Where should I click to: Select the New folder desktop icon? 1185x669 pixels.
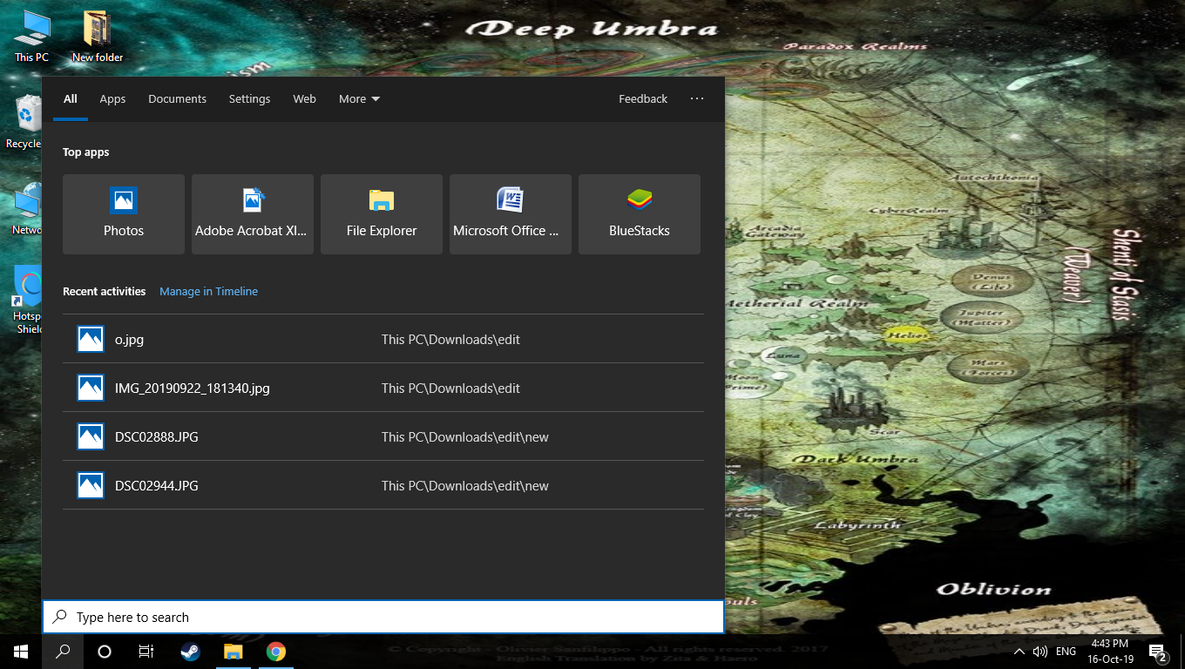pos(97,37)
